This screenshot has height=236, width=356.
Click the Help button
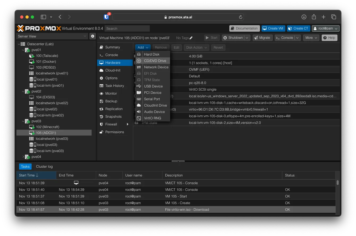click(x=329, y=38)
